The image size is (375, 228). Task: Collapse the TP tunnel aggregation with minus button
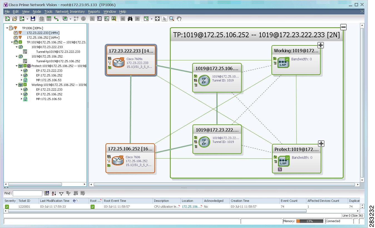click(x=343, y=27)
